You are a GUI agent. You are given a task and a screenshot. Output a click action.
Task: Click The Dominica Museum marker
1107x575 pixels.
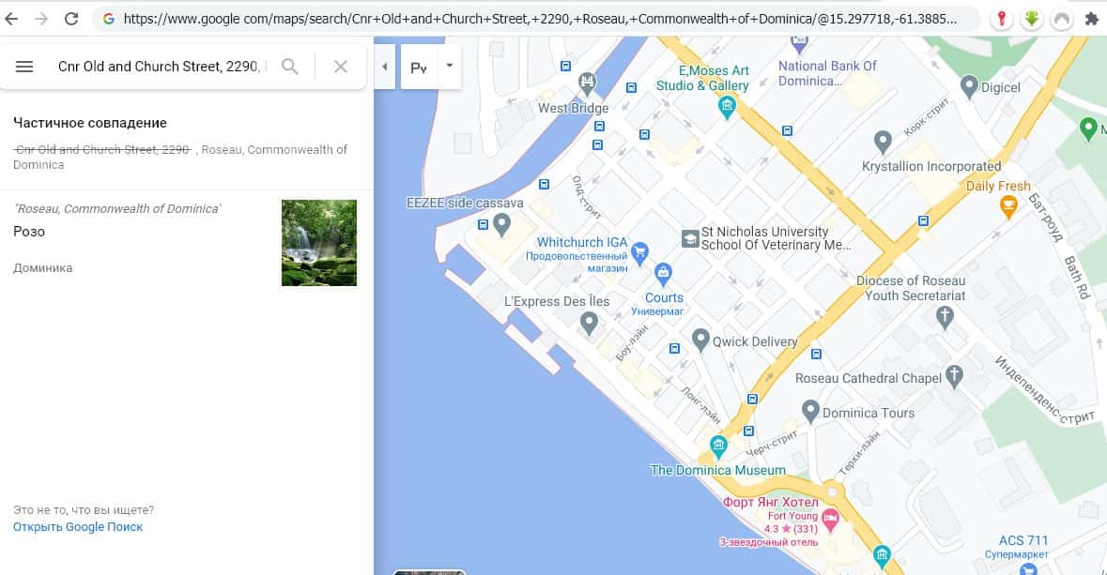coord(718,445)
